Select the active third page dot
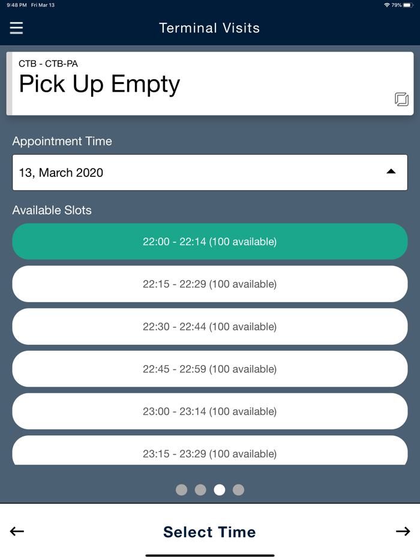420x560 pixels. coord(220,490)
